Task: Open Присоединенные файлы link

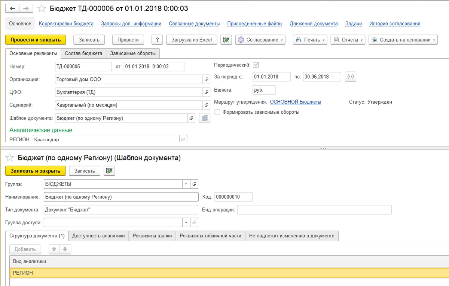Action: pyautogui.click(x=255, y=24)
